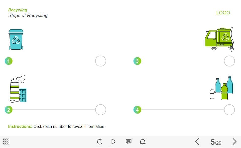Click the LOGO text in header
Image resolution: width=241 pixels, height=148 pixels.
click(223, 13)
